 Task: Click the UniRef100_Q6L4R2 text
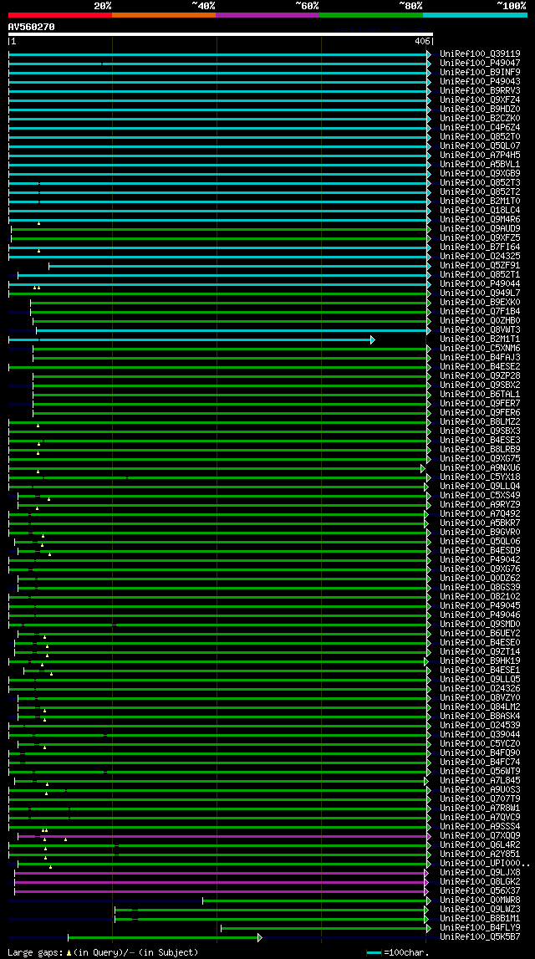480,845
